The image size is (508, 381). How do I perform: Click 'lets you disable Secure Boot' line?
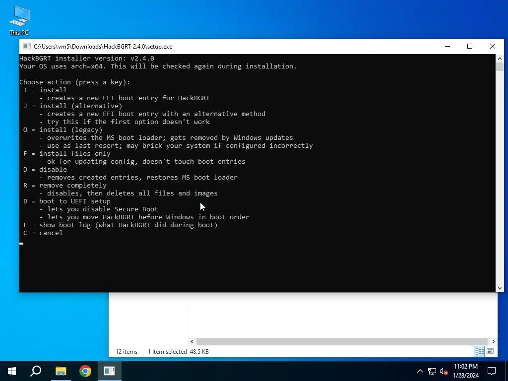[99, 209]
